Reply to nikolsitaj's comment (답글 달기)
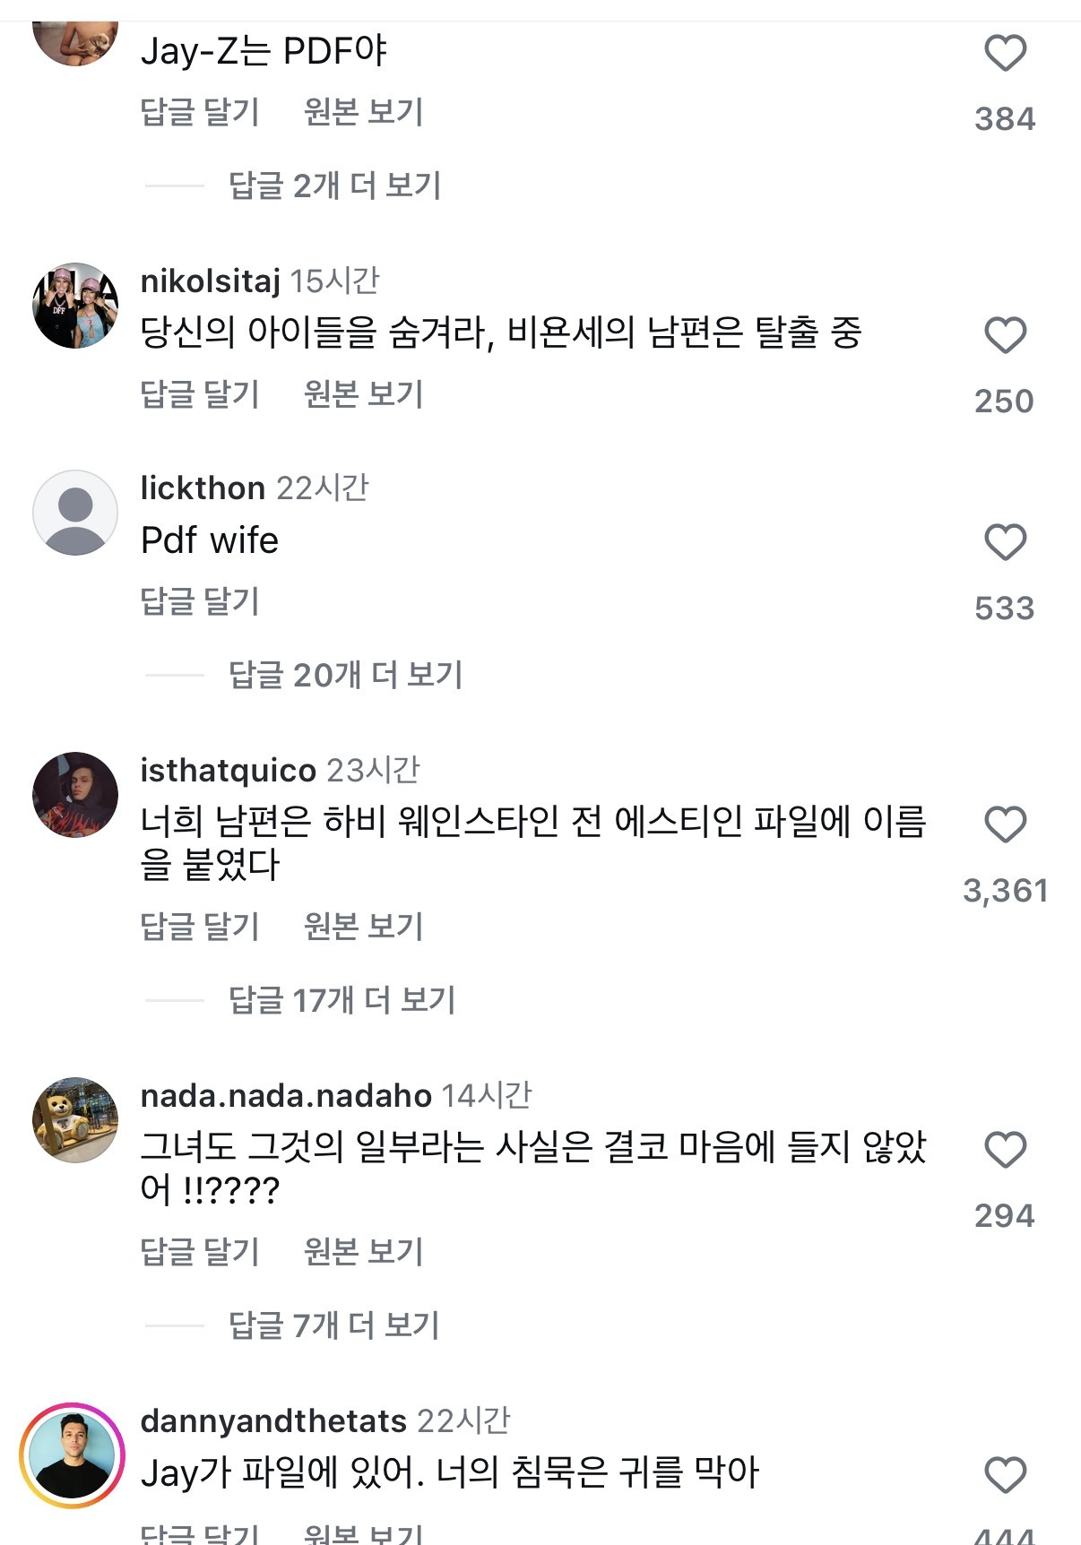The width and height of the screenshot is (1081, 1545). click(200, 394)
